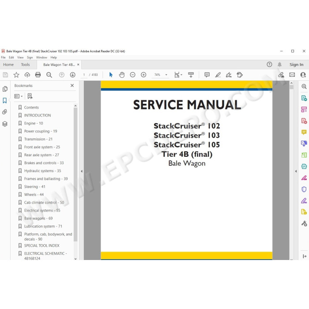The image size is (309, 309).
Task: Click document vertical scrollbar up arrow
Action: pyautogui.click(x=291, y=83)
